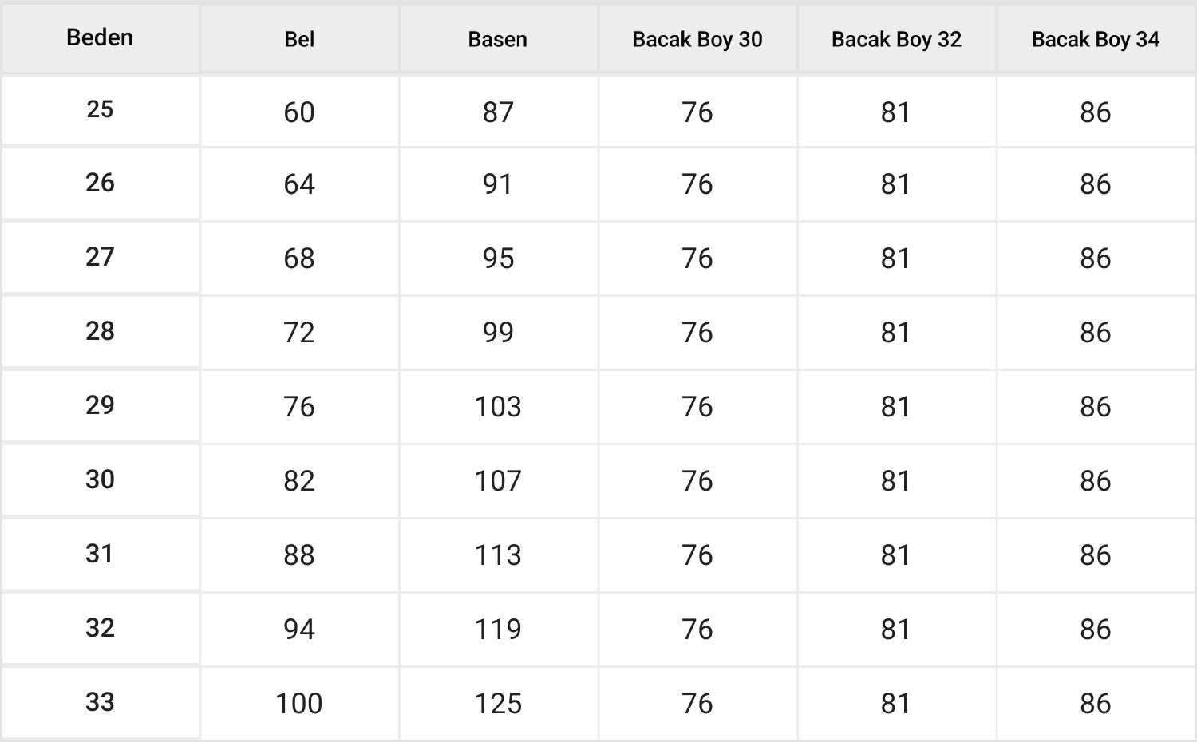Select Basen value 125

click(498, 704)
